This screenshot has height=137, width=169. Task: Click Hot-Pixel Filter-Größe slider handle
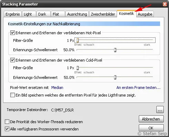(x=78, y=40)
